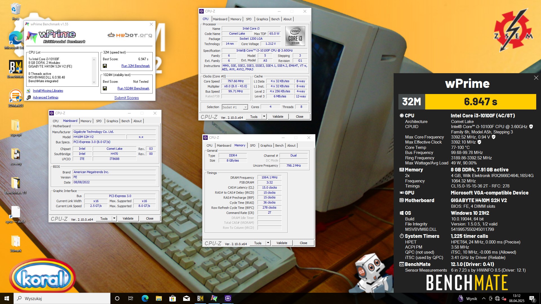Screen dimensions: 541x304
Task: Switch to the CPU tab in the CPU-Z Memory window
Action: point(209,146)
